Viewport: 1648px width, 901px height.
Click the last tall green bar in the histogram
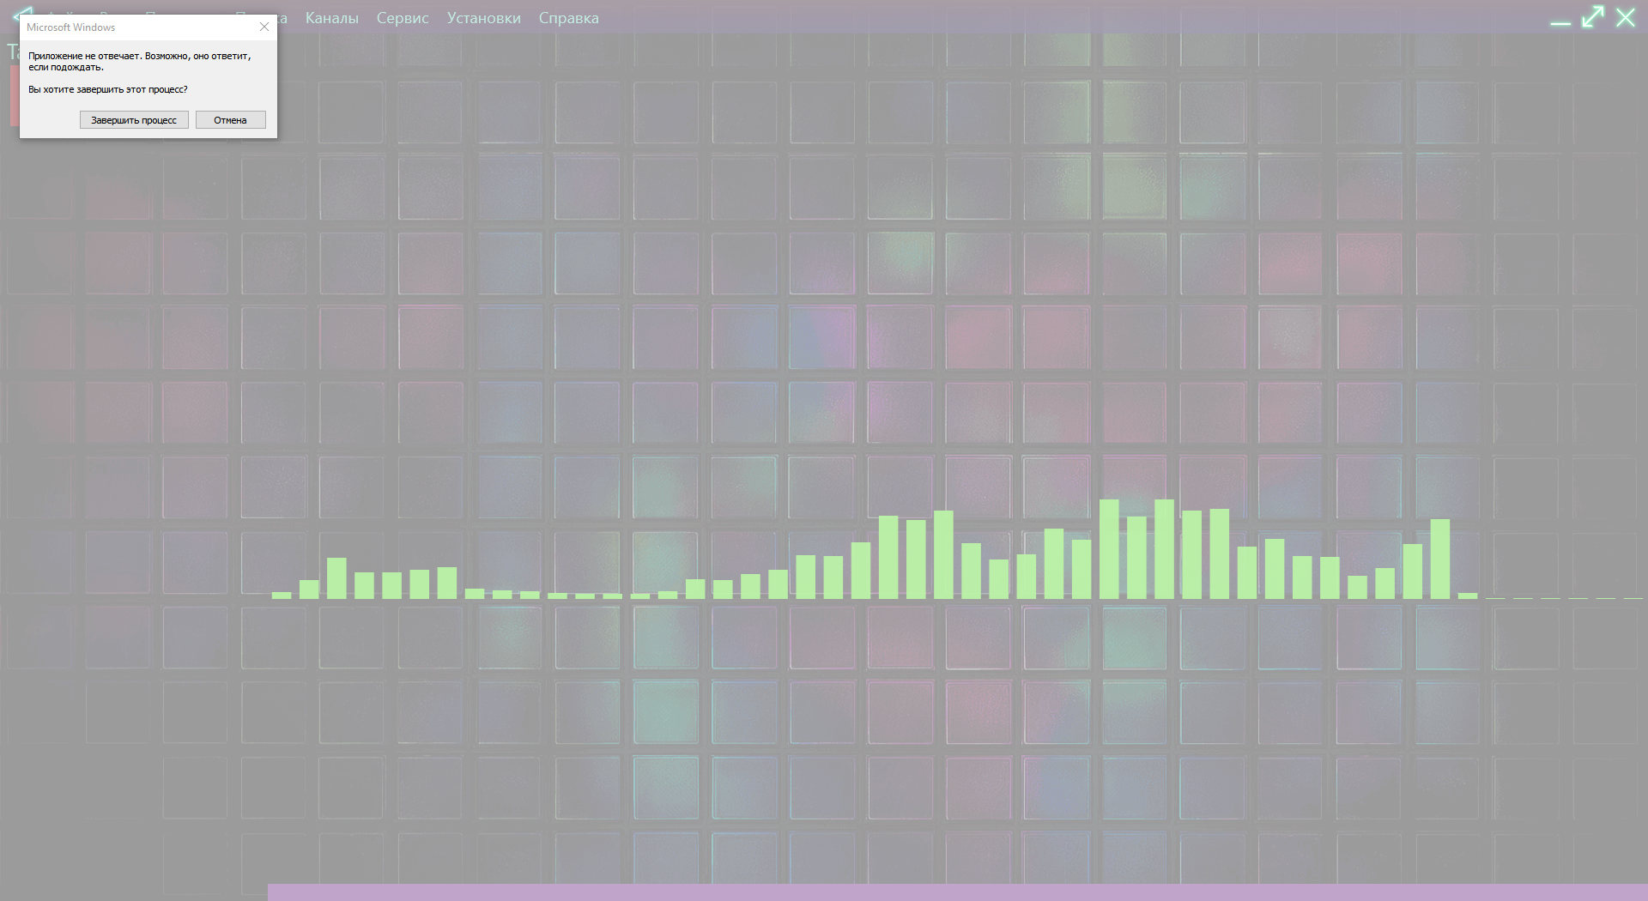pos(1440,559)
